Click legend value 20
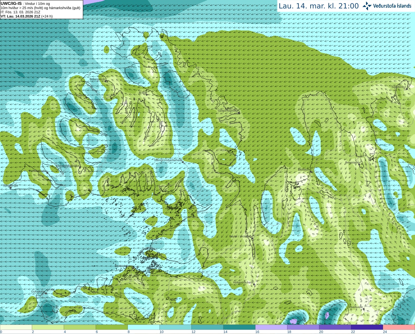 [x=321, y=332]
